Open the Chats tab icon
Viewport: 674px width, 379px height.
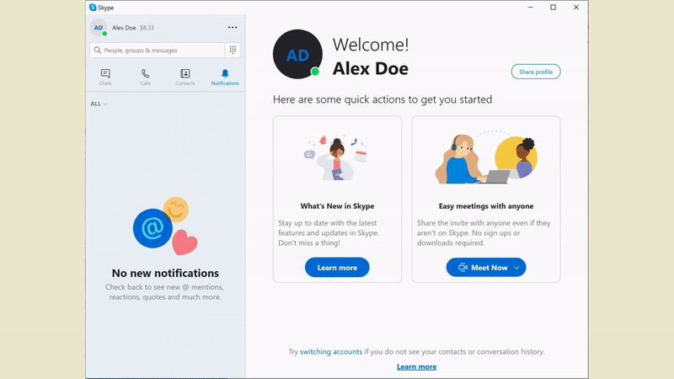105,73
